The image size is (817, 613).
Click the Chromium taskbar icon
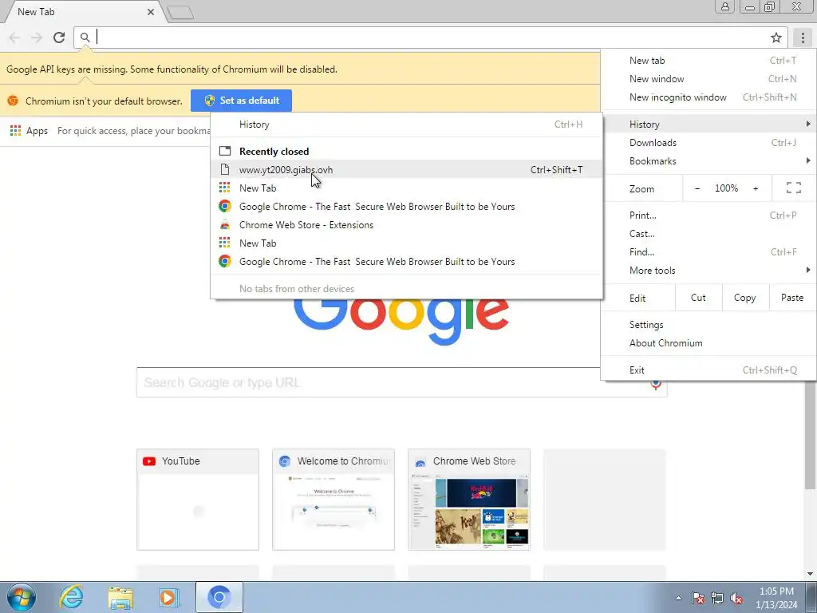click(x=219, y=597)
